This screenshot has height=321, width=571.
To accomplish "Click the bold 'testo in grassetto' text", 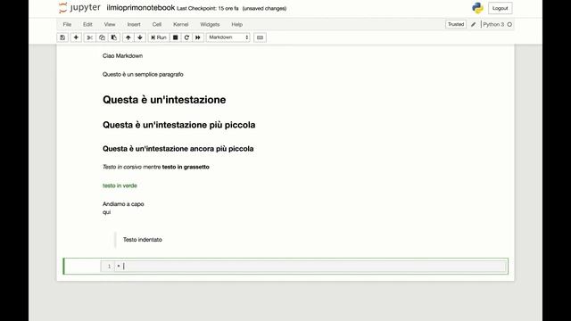I will click(x=186, y=167).
